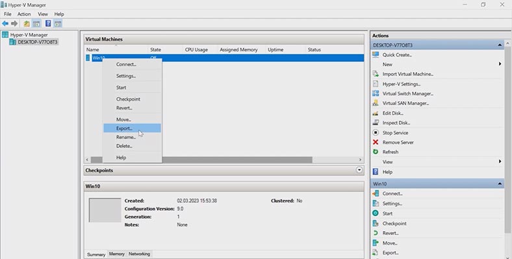Choose Checkpoint in the context menu
This screenshot has width=512, height=259.
click(132, 99)
